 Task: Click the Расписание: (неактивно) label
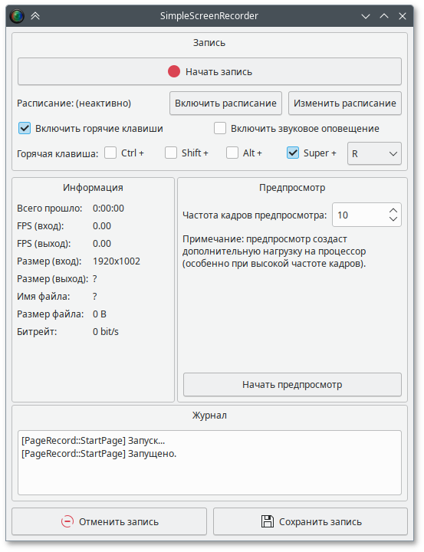[x=74, y=103]
